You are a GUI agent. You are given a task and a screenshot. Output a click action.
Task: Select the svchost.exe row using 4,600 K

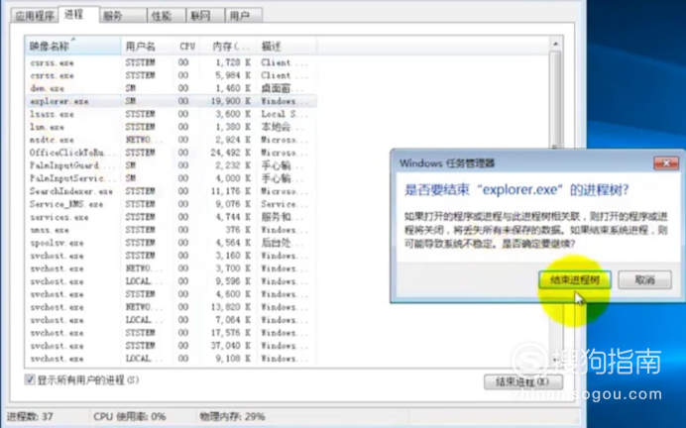pos(171,294)
